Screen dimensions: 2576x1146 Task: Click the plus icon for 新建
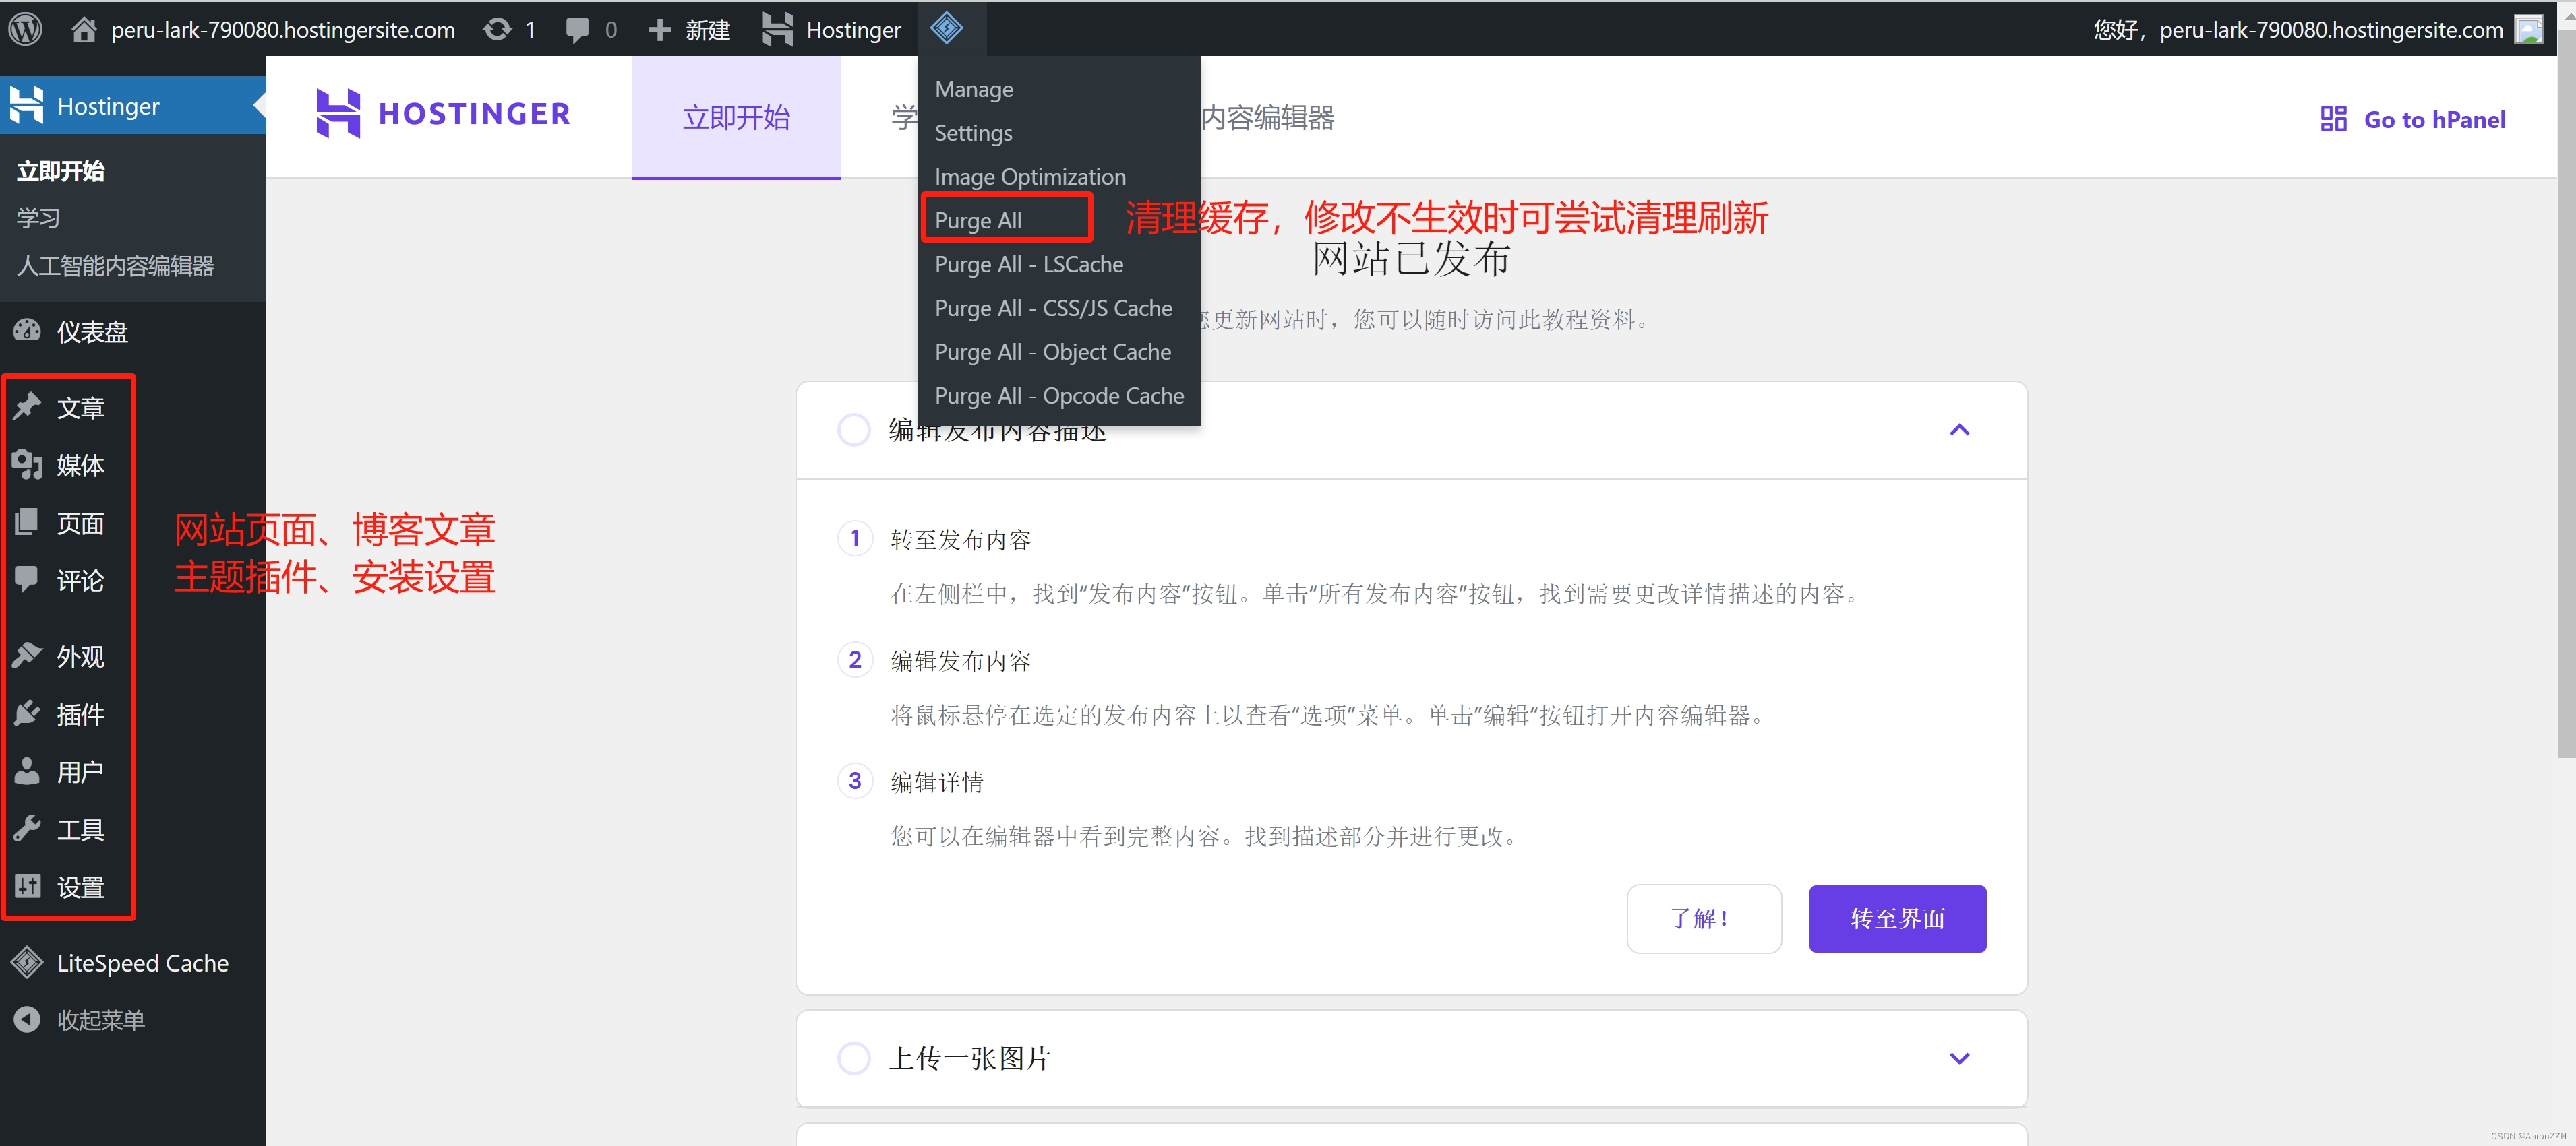click(x=659, y=30)
